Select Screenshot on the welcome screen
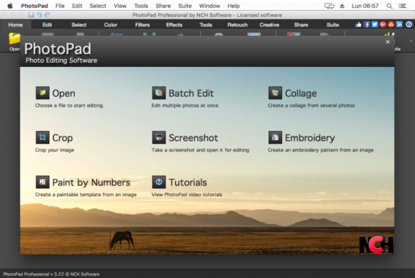 tap(184, 137)
